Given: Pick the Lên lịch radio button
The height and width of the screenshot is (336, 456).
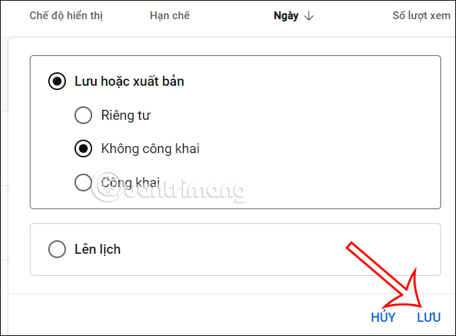Looking at the screenshot, I should point(57,249).
